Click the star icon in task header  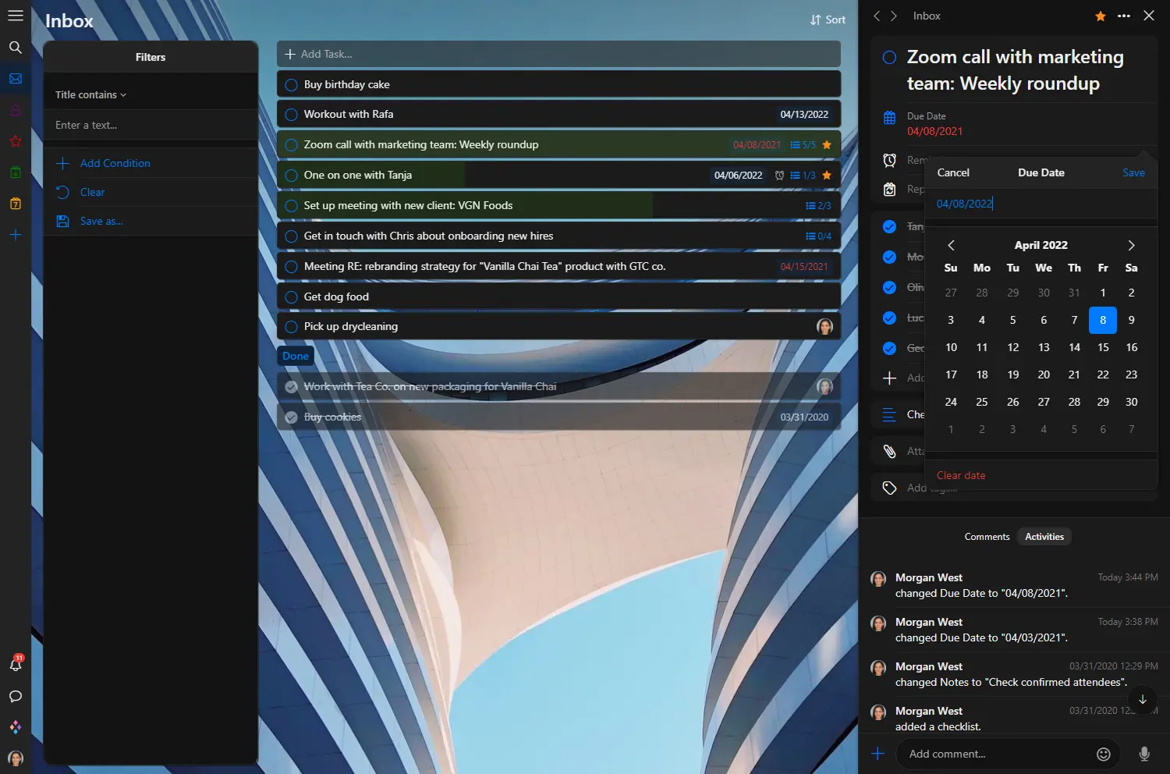pos(1100,16)
